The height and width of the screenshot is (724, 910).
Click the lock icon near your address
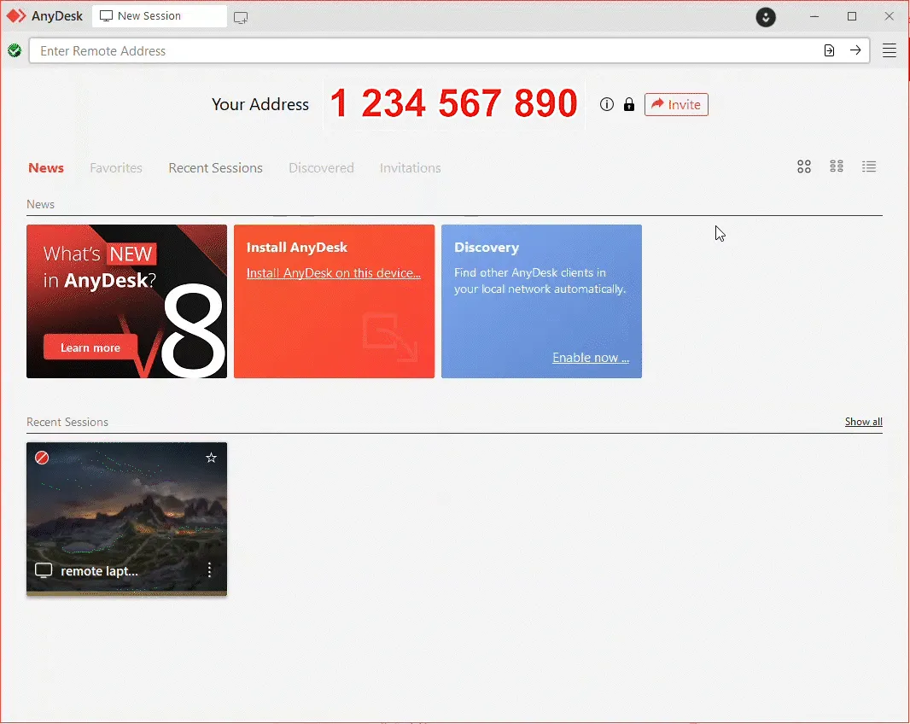(629, 104)
